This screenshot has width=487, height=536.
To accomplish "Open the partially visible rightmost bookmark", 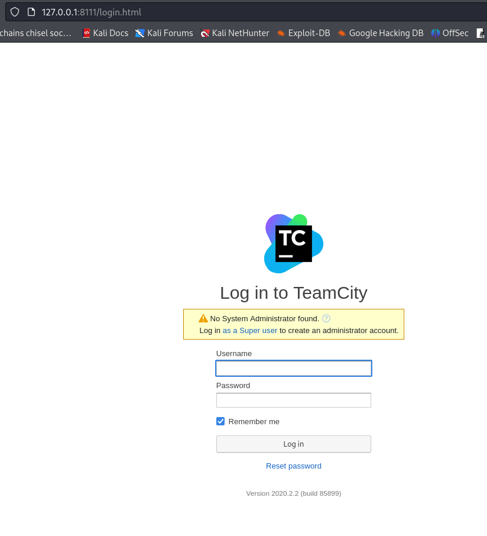I will pos(481,33).
